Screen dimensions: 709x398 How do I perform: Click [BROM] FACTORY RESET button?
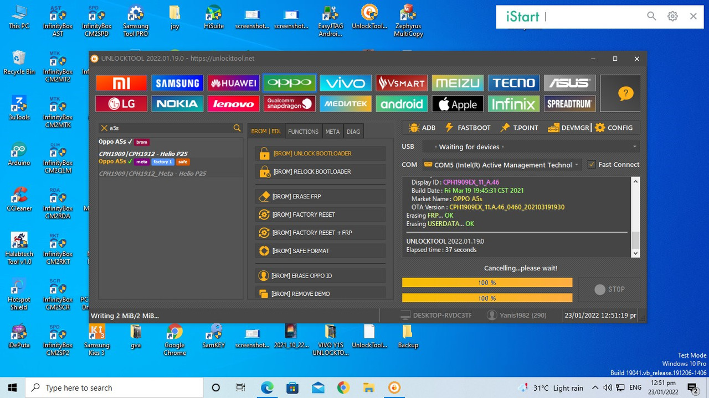click(x=321, y=214)
